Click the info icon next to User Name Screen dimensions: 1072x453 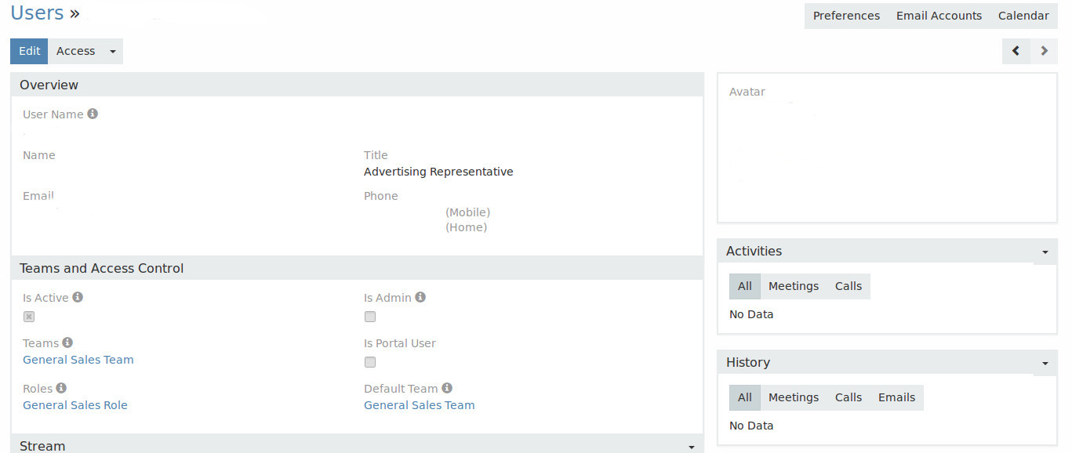click(93, 114)
